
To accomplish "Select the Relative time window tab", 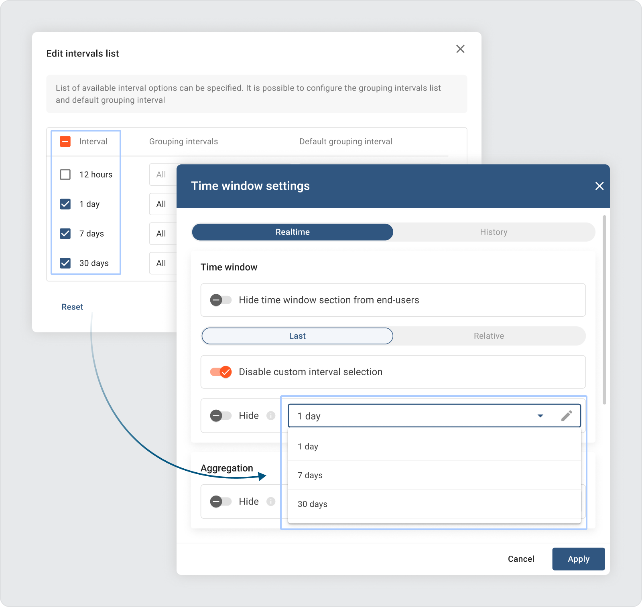I will point(489,336).
